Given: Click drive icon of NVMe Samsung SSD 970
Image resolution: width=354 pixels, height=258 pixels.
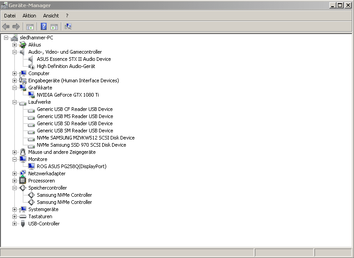Looking at the screenshot, I should point(31,146).
